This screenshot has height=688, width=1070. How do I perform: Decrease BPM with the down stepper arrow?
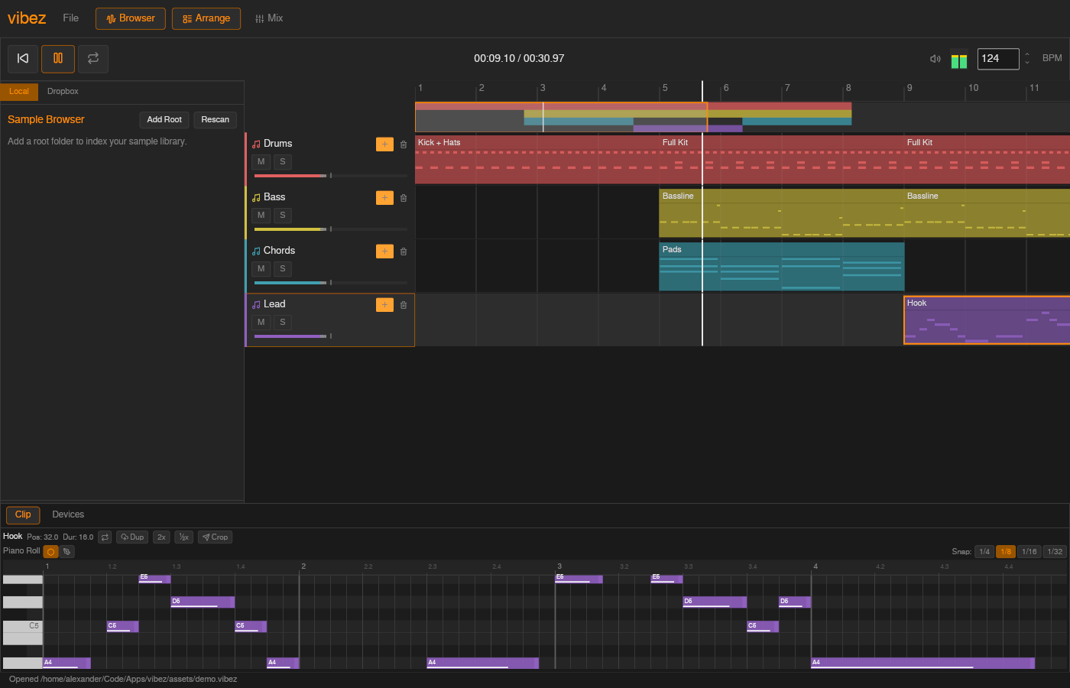(1027, 63)
